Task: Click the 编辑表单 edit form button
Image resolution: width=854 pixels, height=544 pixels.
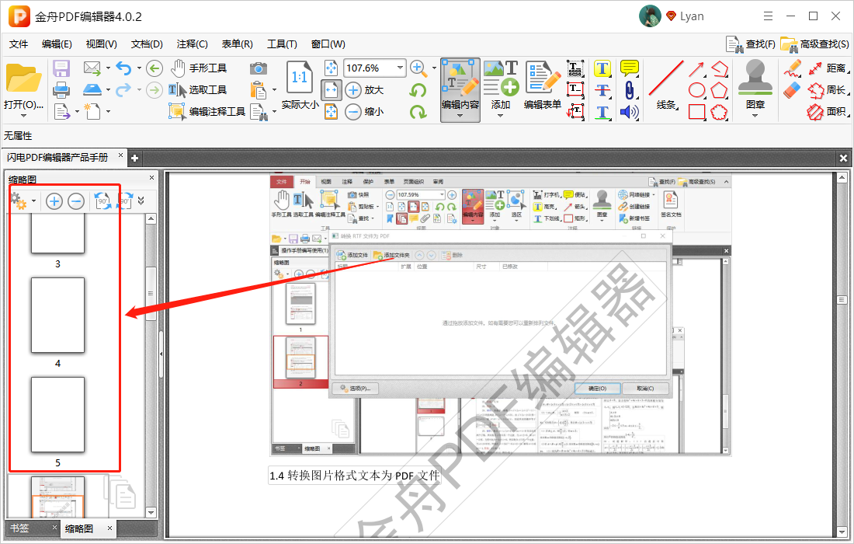Action: [543, 86]
